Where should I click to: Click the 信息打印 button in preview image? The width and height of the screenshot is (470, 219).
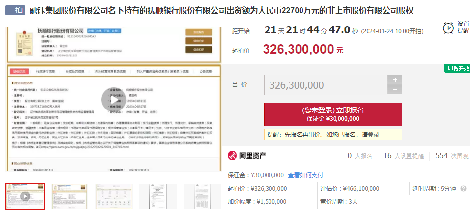click(x=199, y=50)
